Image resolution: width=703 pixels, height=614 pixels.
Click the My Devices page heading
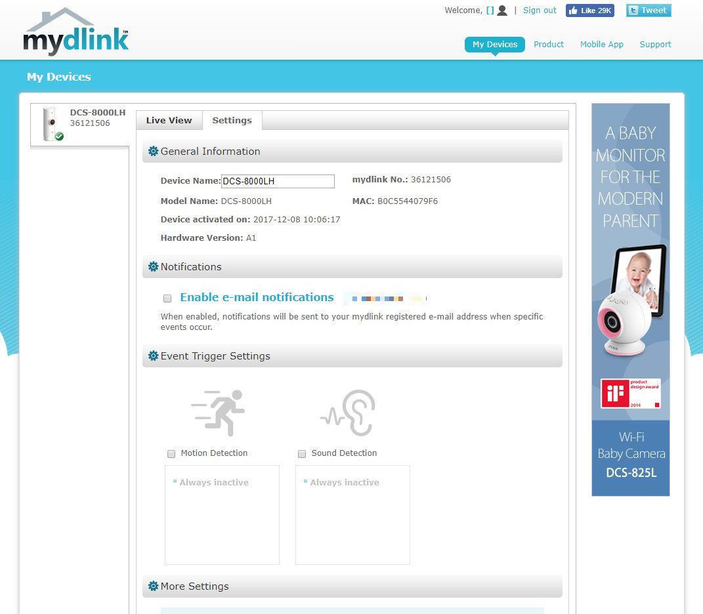[58, 77]
